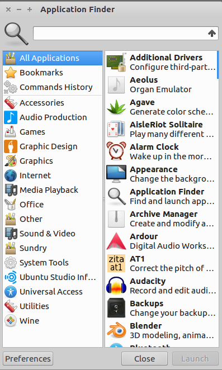The image size is (222, 370).
Task: Select the Bookmarks category
Action: (x=53, y=73)
